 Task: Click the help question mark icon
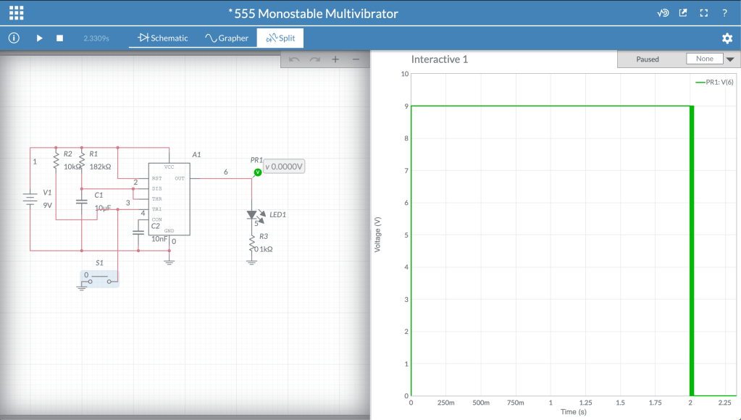pyautogui.click(x=724, y=13)
